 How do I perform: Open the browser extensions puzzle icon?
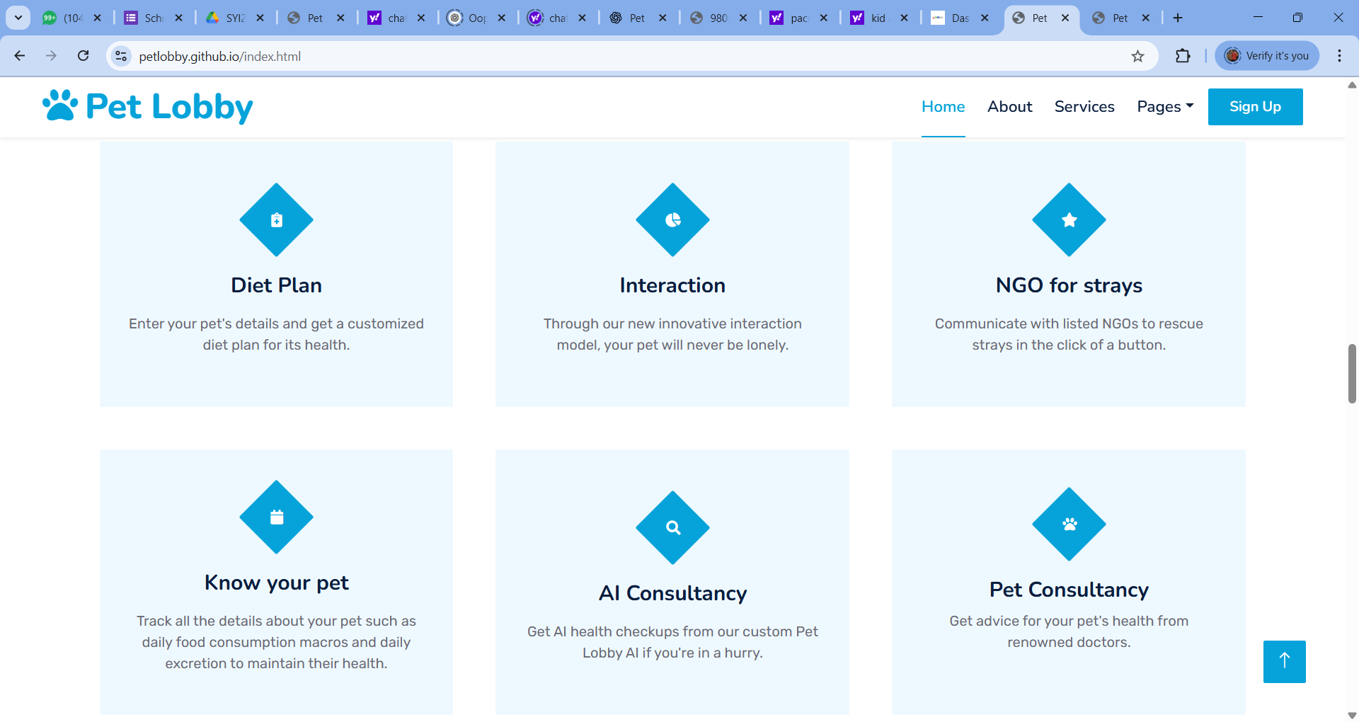(1183, 56)
